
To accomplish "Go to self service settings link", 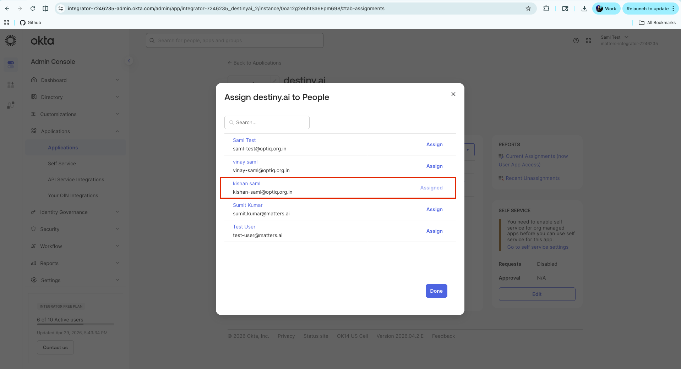I will [538, 247].
